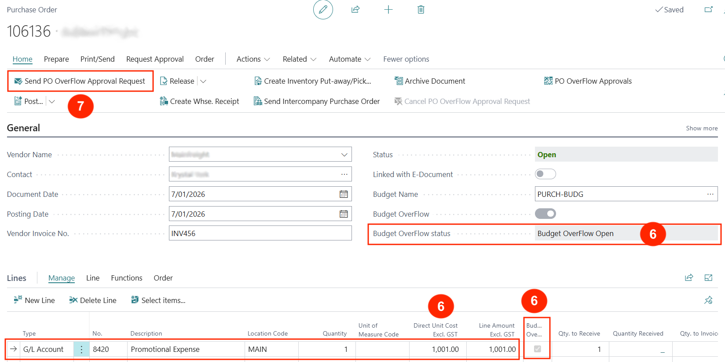Open the Request Approval tab

155,59
